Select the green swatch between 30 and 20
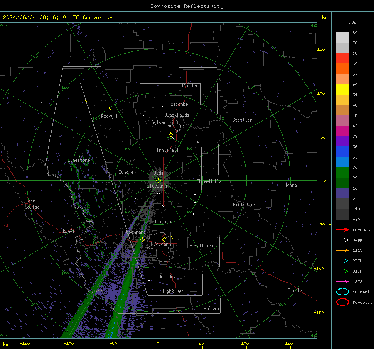 pos(342,173)
